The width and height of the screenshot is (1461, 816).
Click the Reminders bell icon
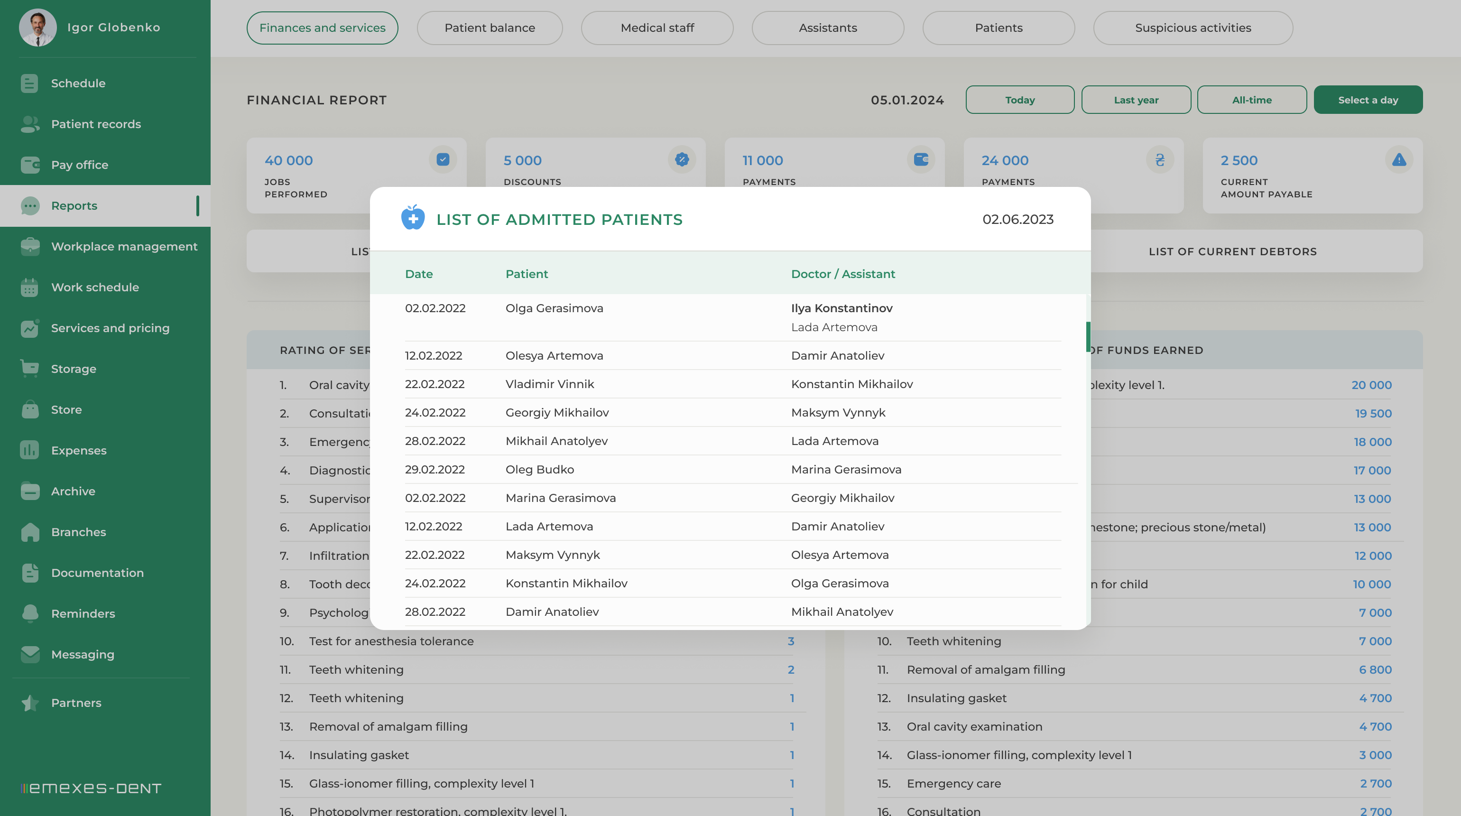click(x=30, y=613)
